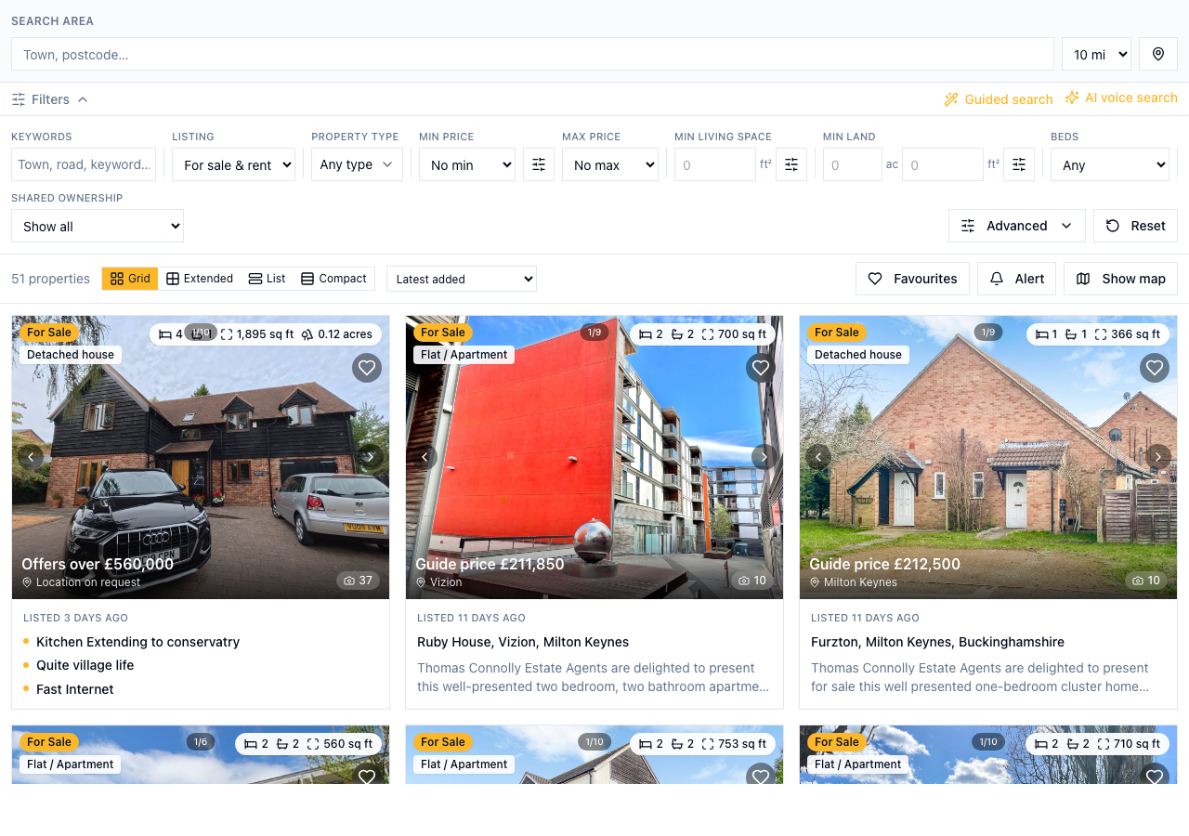
Task: Focus the min land ft² field
Action: coord(943,164)
